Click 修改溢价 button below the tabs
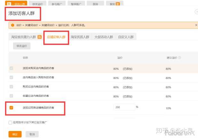 [22, 46]
